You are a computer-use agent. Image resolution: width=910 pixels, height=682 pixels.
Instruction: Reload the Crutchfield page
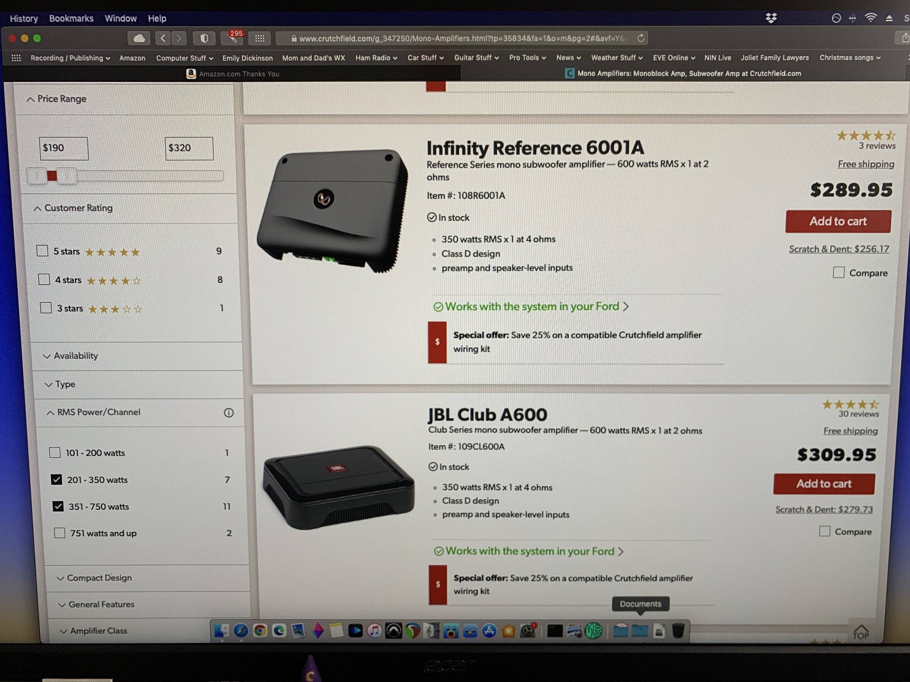coord(640,38)
